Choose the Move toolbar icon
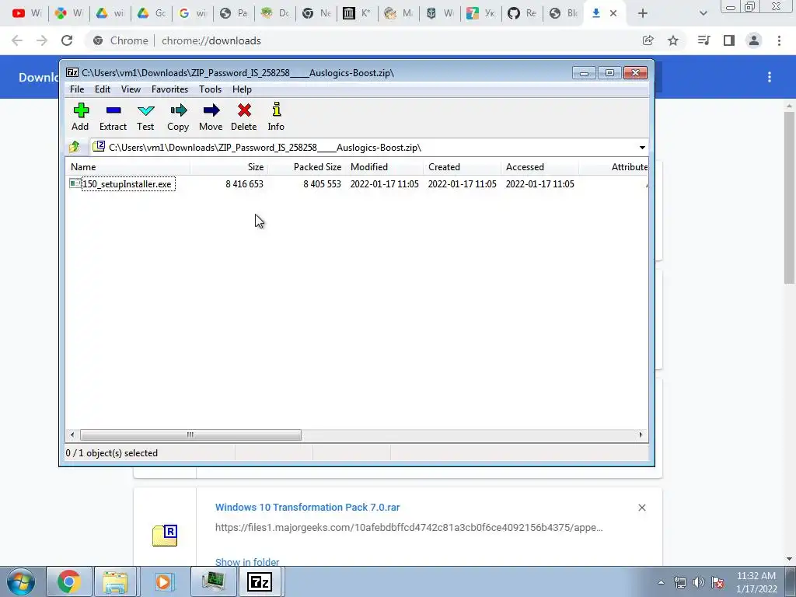This screenshot has width=796, height=597. [x=211, y=117]
